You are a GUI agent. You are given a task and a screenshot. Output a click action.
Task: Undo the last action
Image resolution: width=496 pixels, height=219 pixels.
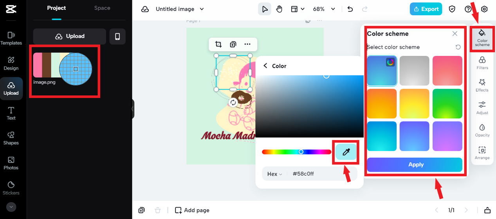pos(350,9)
